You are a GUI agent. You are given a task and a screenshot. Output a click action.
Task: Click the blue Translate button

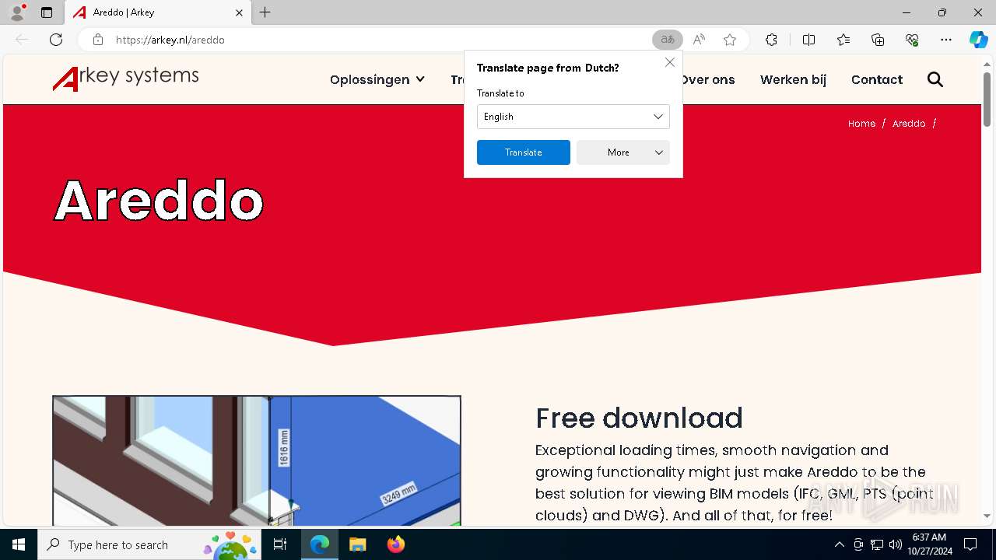524,152
